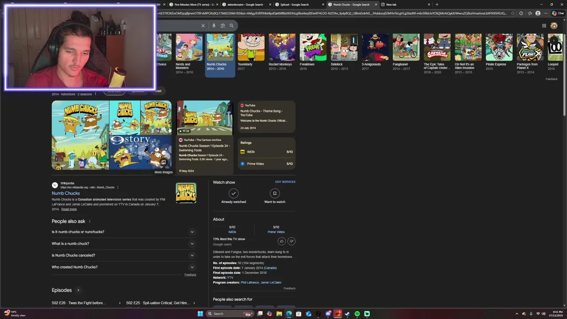Open more options beside Wikipedia result
This screenshot has width=567, height=319.
pos(117,187)
